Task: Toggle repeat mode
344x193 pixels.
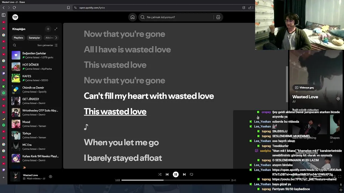Action: [x=192, y=175]
